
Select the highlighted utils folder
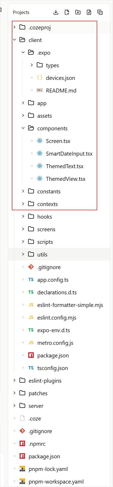click(59, 254)
